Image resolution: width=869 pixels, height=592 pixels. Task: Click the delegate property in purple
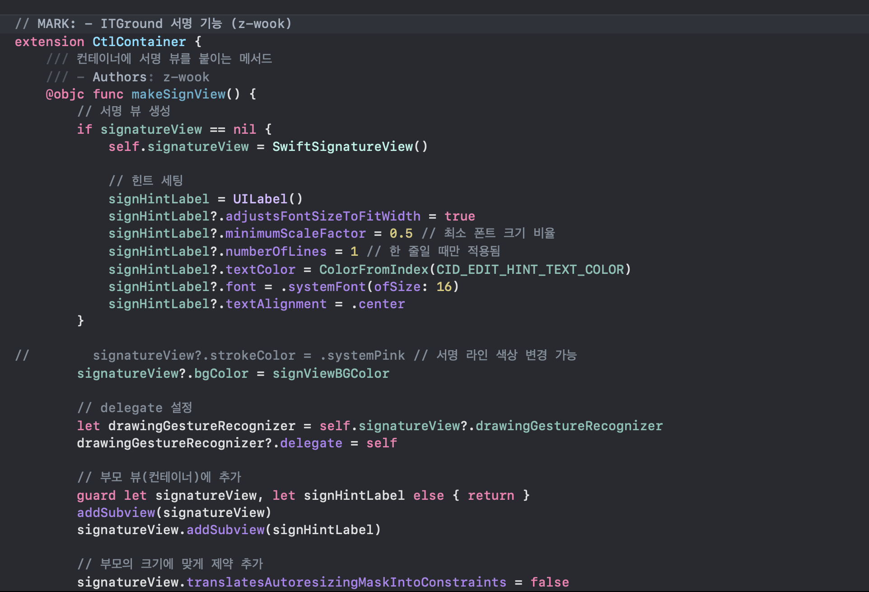(x=311, y=443)
